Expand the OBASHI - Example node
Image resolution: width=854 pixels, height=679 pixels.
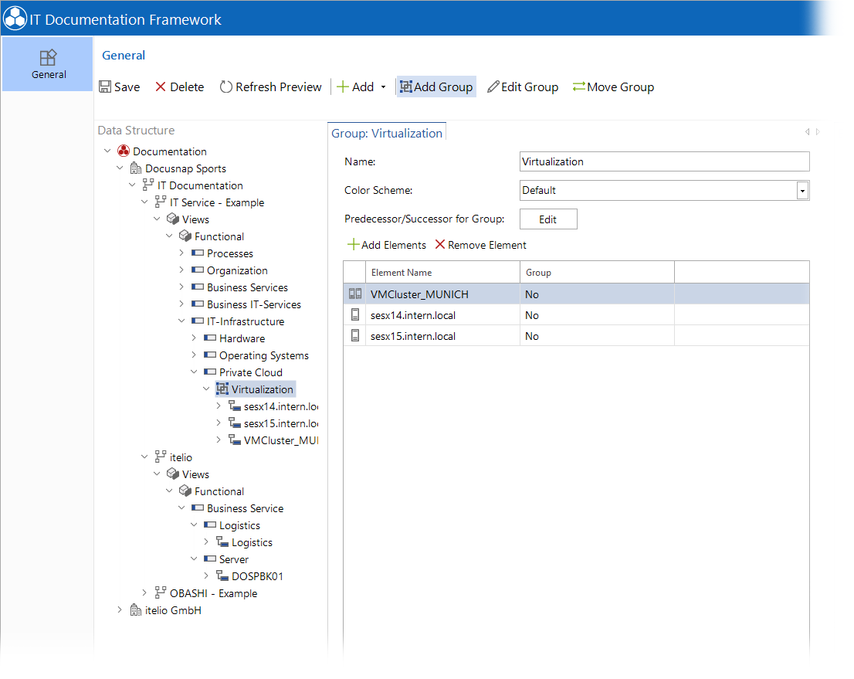click(x=144, y=592)
